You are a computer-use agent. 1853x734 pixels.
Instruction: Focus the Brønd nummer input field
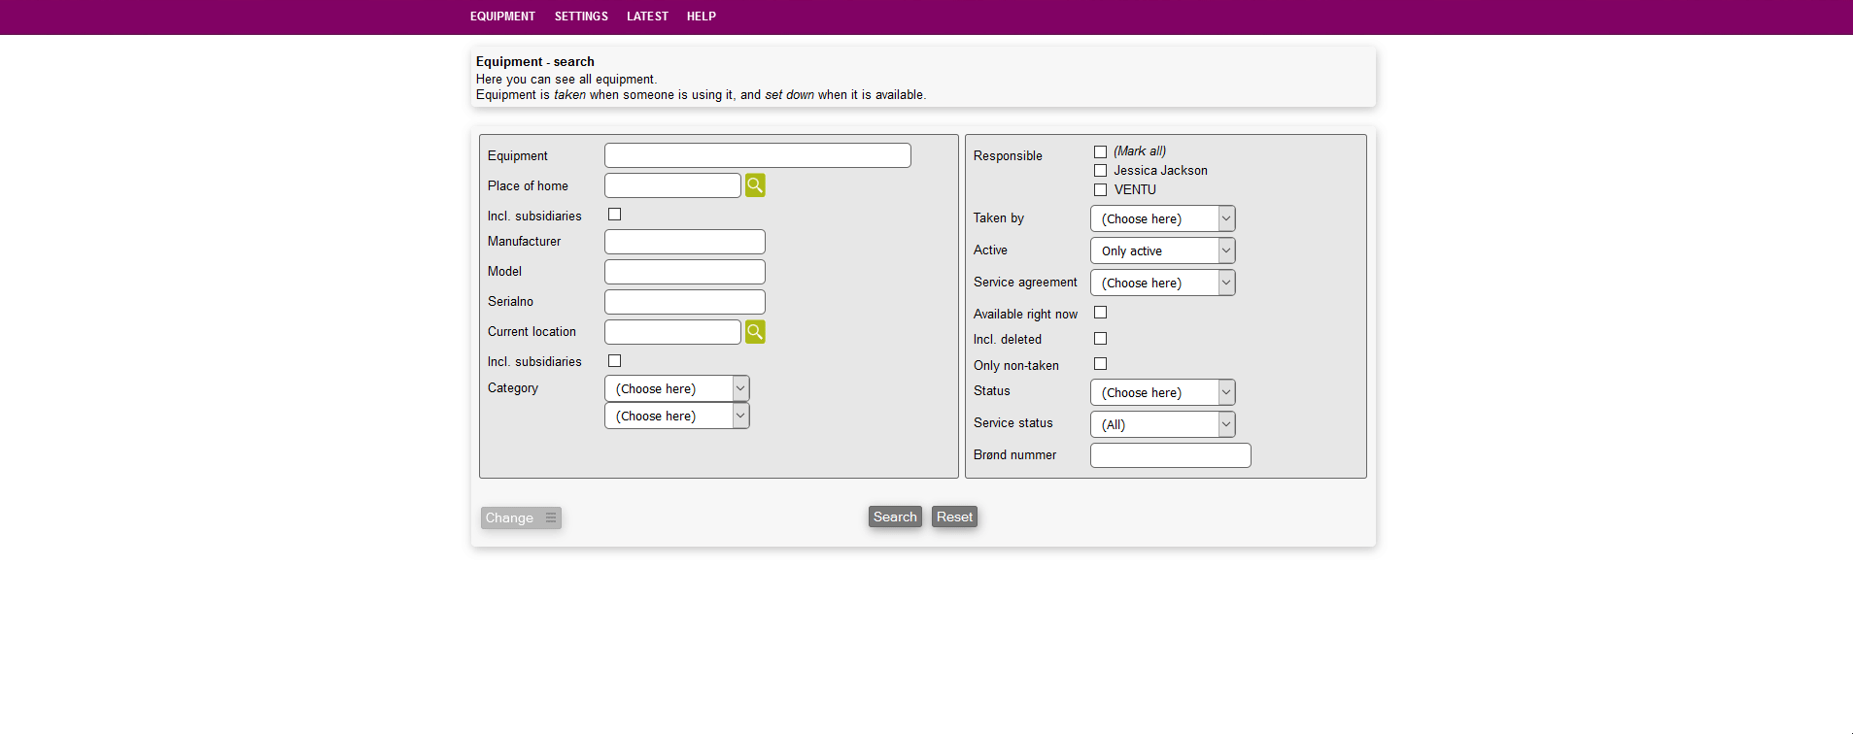click(1170, 455)
